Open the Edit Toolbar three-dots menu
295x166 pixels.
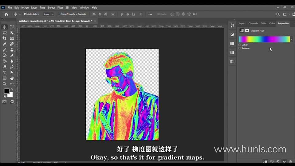coord(12,84)
